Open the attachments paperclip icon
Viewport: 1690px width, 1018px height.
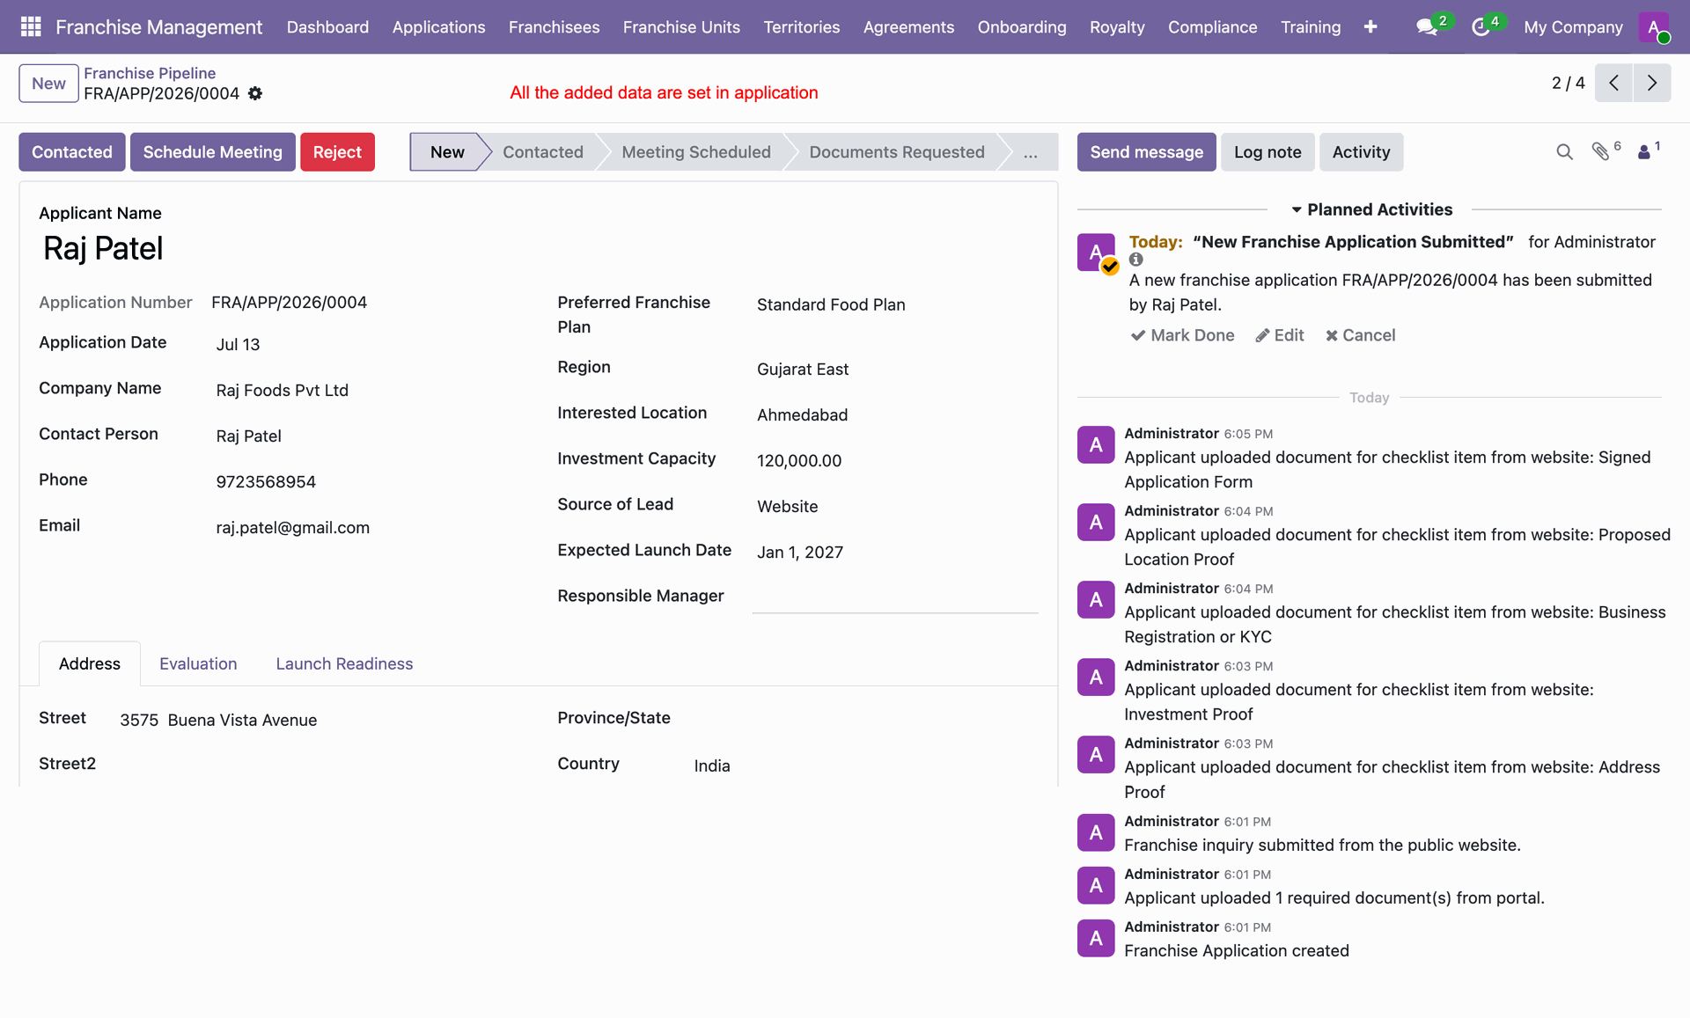pyautogui.click(x=1601, y=152)
